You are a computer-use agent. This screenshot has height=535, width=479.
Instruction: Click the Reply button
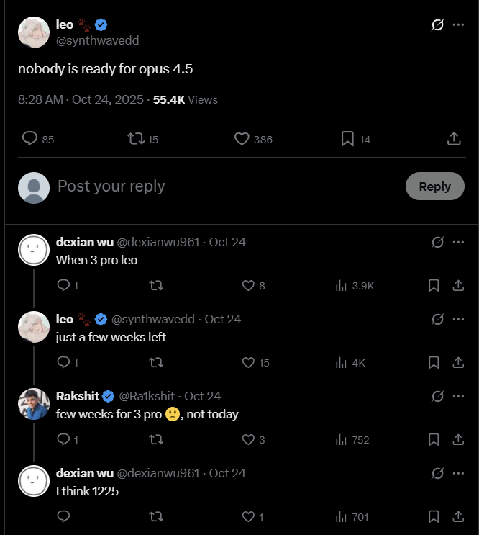pos(434,186)
